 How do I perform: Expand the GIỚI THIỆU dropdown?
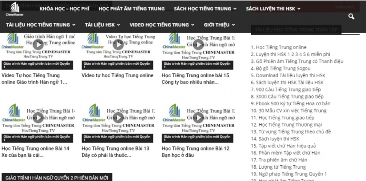click(x=219, y=25)
